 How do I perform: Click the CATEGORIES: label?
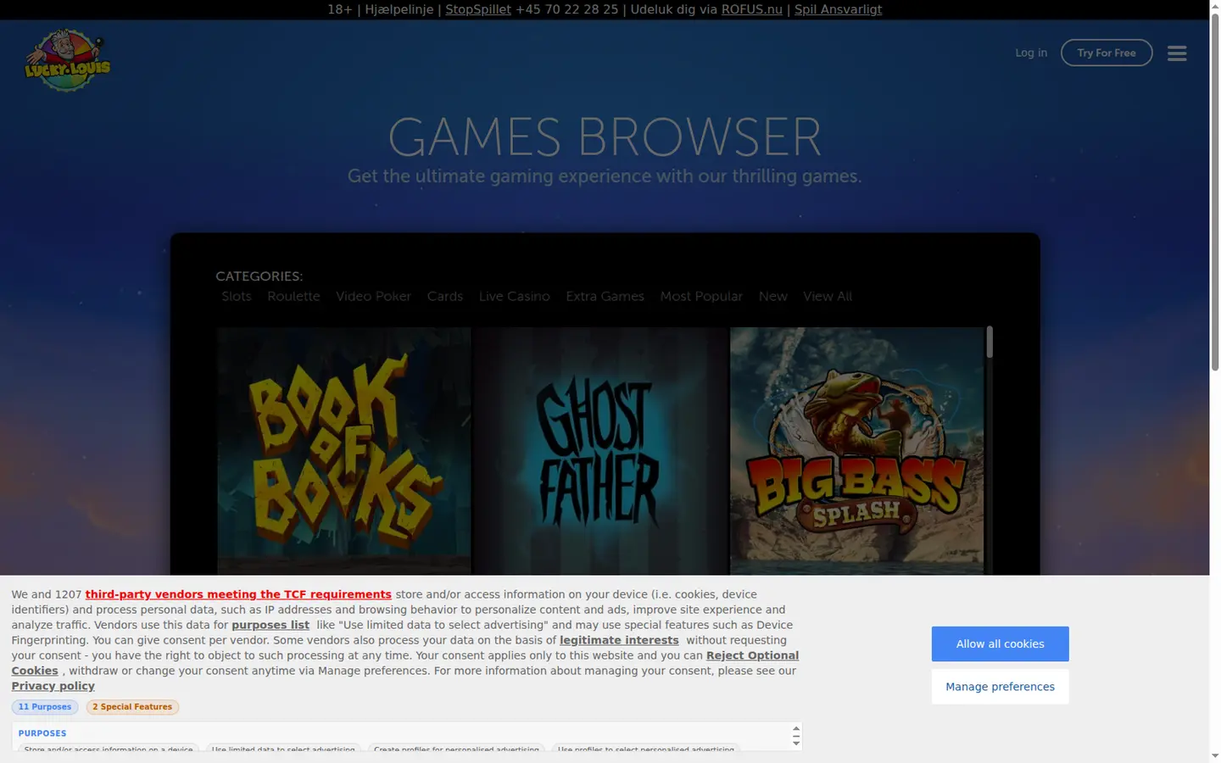pos(259,276)
